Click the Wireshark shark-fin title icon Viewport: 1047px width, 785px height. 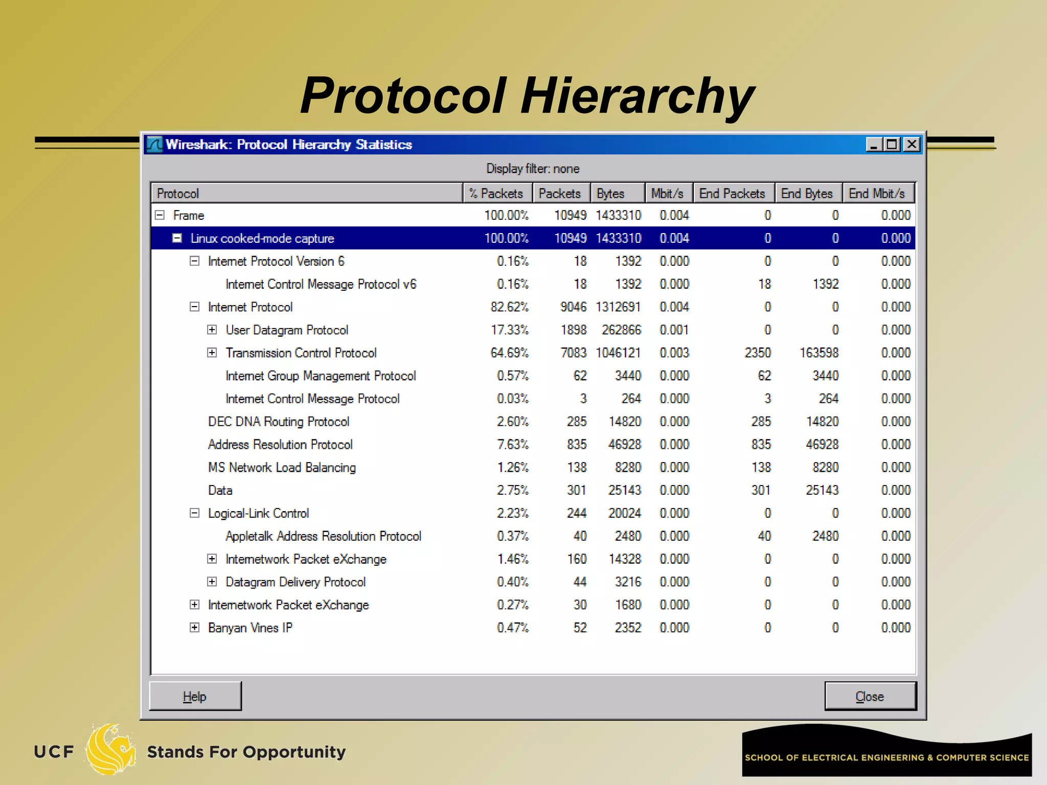point(154,145)
